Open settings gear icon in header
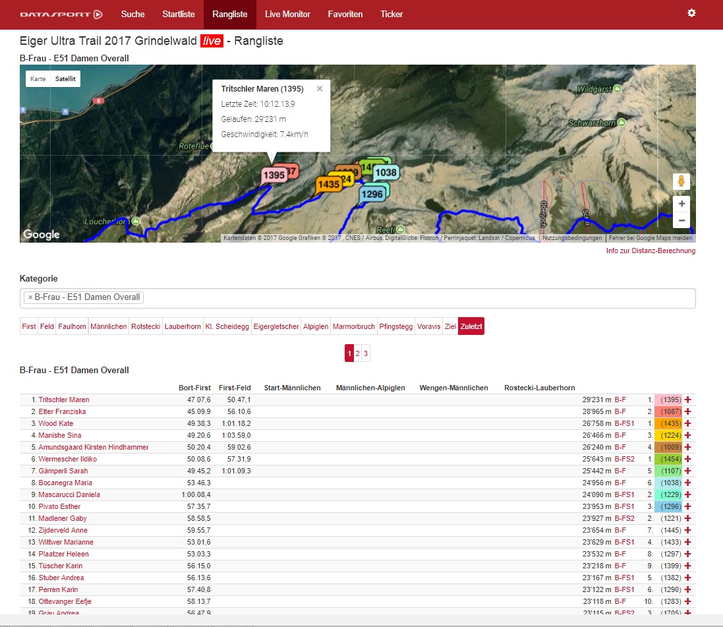 tap(691, 13)
